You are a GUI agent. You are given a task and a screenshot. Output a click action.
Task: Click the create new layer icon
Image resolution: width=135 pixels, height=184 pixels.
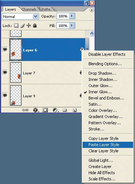tap(75, 110)
